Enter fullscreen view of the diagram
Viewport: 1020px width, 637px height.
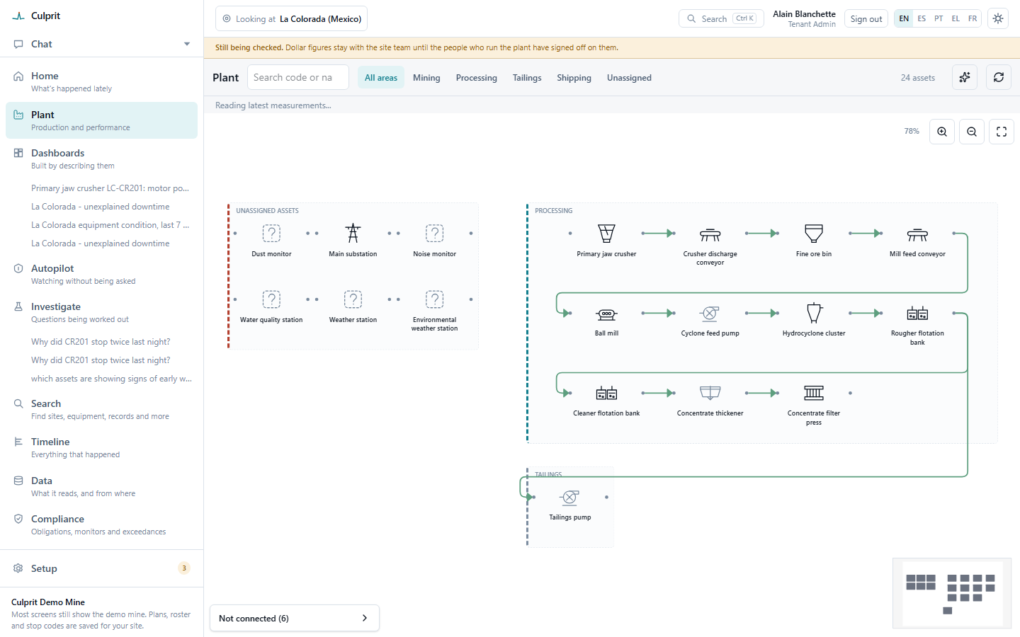(1002, 132)
